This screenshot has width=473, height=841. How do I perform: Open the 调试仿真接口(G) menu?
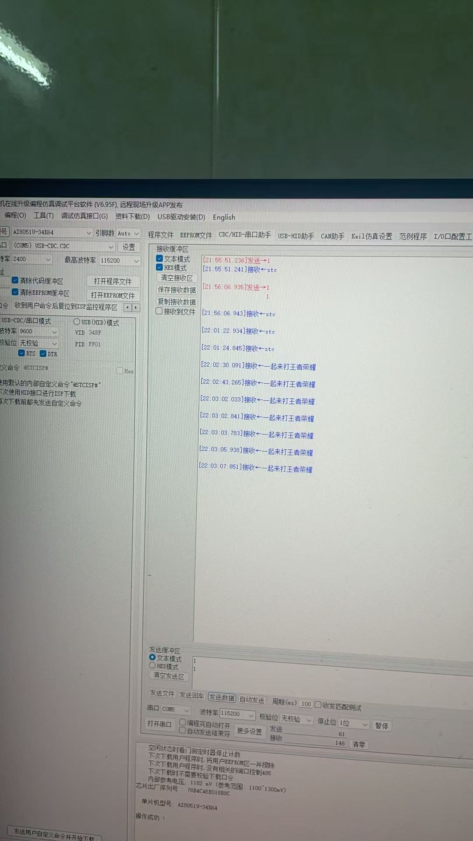pyautogui.click(x=84, y=216)
